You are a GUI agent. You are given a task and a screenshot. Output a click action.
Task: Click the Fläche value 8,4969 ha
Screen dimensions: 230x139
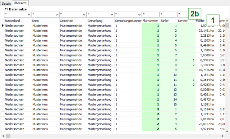tap(205, 45)
